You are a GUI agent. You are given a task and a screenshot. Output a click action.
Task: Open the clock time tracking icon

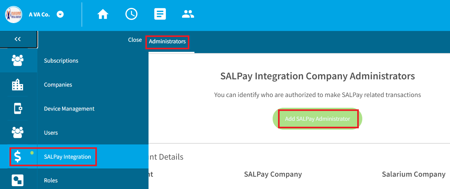coord(131,14)
